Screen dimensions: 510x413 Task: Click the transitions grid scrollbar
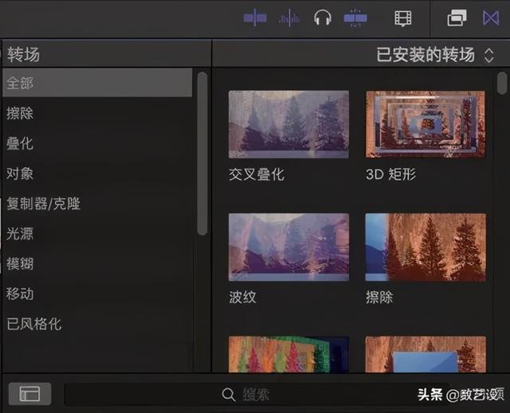(502, 84)
